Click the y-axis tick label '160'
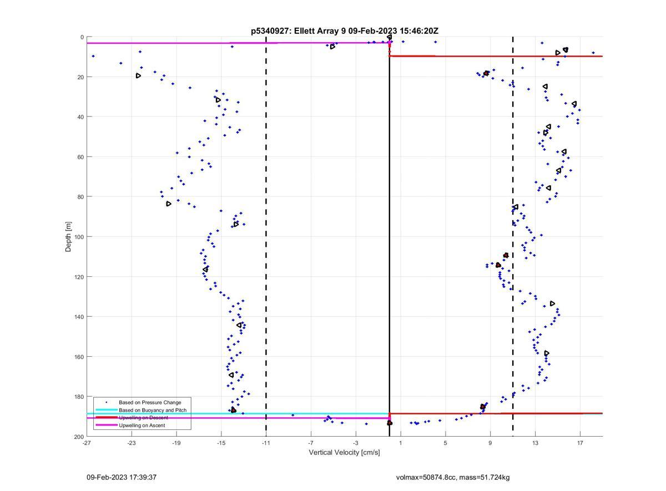The height and width of the screenshot is (491, 666). point(79,357)
